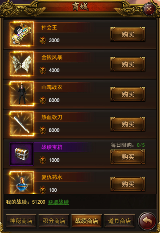160x233 pixels.
Task: Switch to the 神秘商店 tab
Action: 21,221
